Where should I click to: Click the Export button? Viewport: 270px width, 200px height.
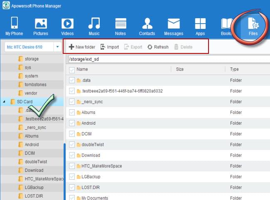coord(133,47)
